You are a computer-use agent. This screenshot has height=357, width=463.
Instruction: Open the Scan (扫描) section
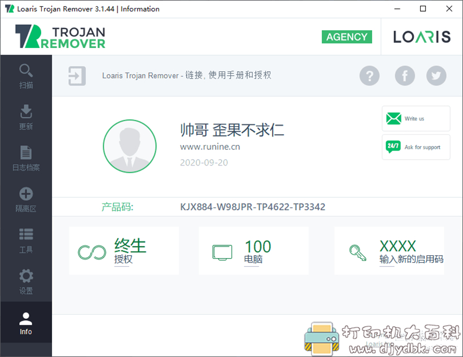coord(26,76)
